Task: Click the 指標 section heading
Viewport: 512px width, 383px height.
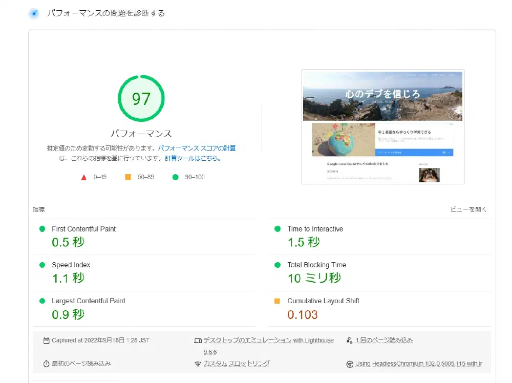Action: coord(39,209)
